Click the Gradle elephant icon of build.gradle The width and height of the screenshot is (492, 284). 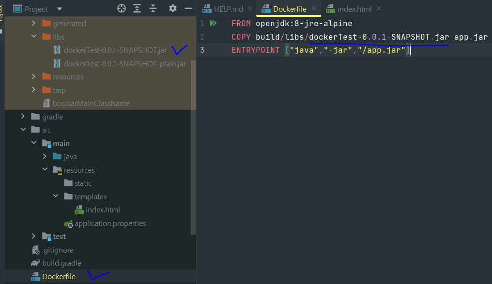(x=35, y=263)
